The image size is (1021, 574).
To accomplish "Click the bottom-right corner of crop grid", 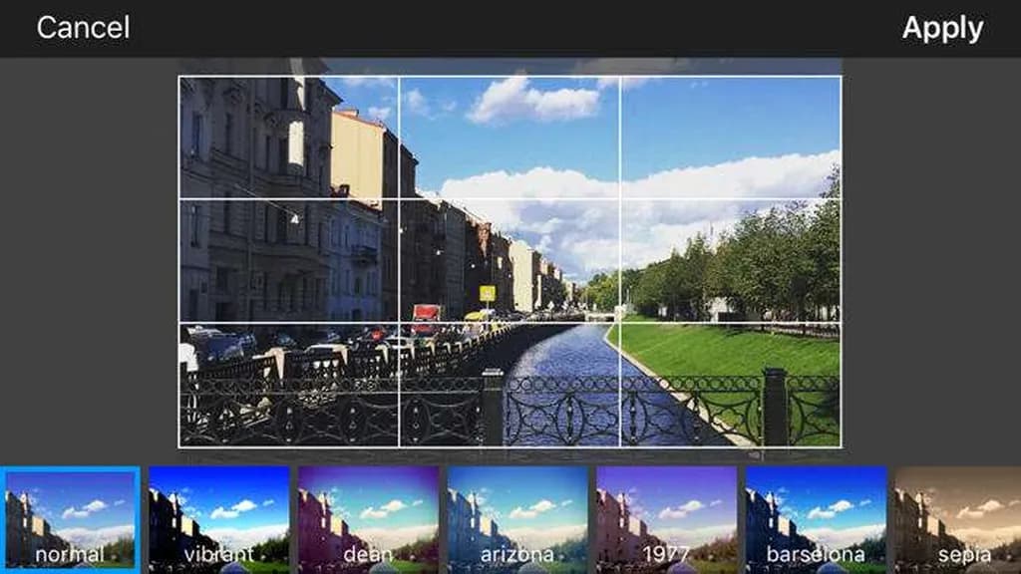I will (841, 446).
